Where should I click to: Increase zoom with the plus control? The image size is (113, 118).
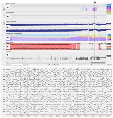pos(106,65)
